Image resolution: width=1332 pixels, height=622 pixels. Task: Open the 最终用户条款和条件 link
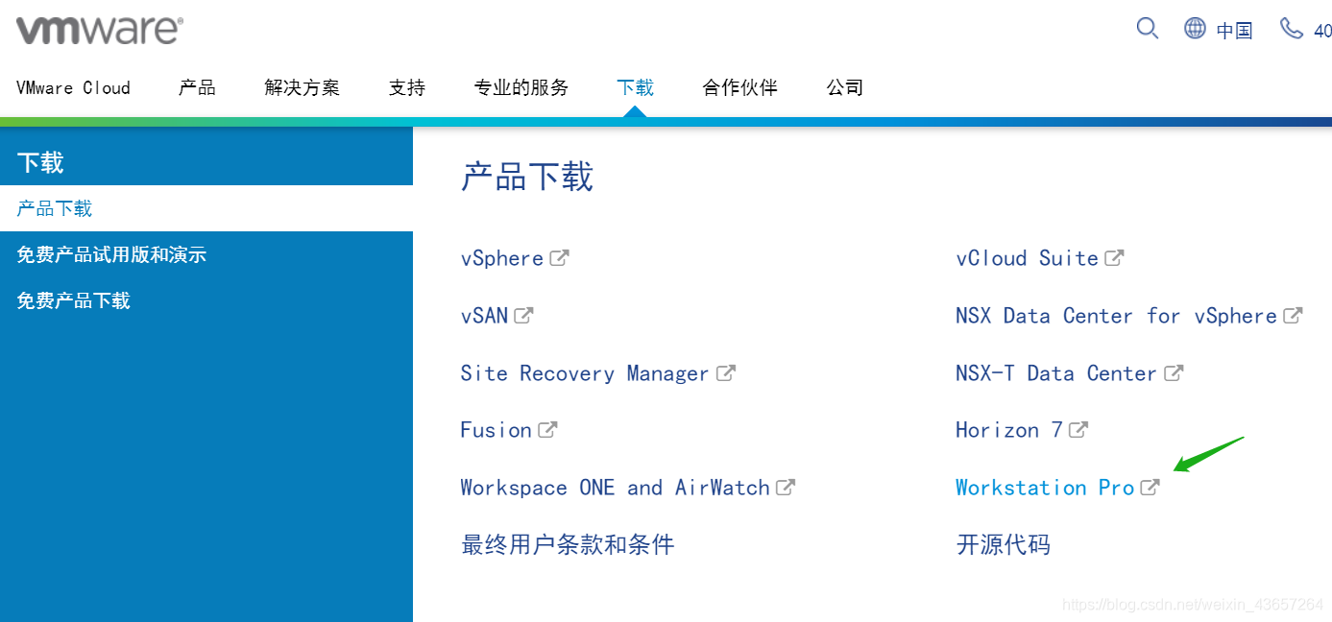[568, 544]
